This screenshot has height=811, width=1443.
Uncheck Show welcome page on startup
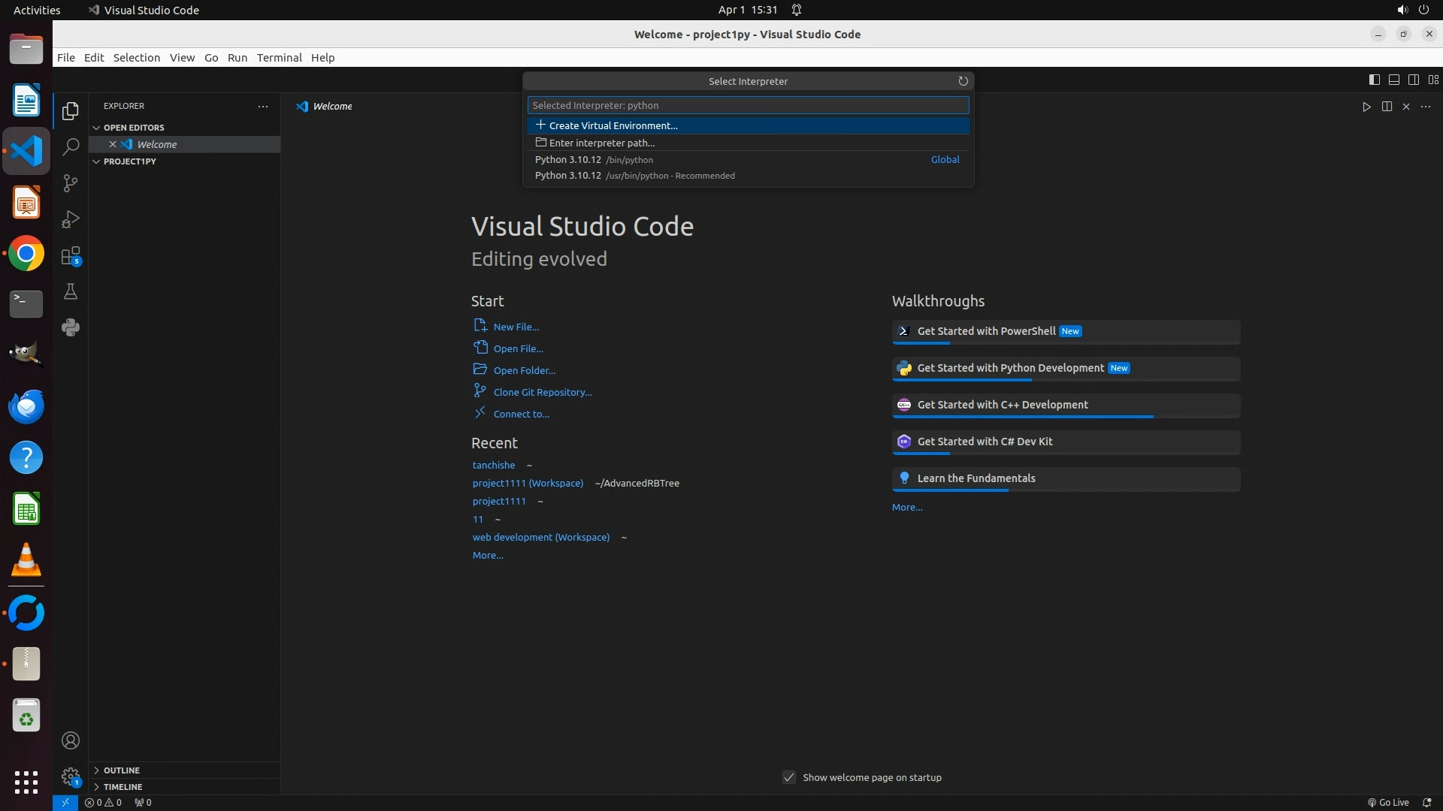coord(789,777)
